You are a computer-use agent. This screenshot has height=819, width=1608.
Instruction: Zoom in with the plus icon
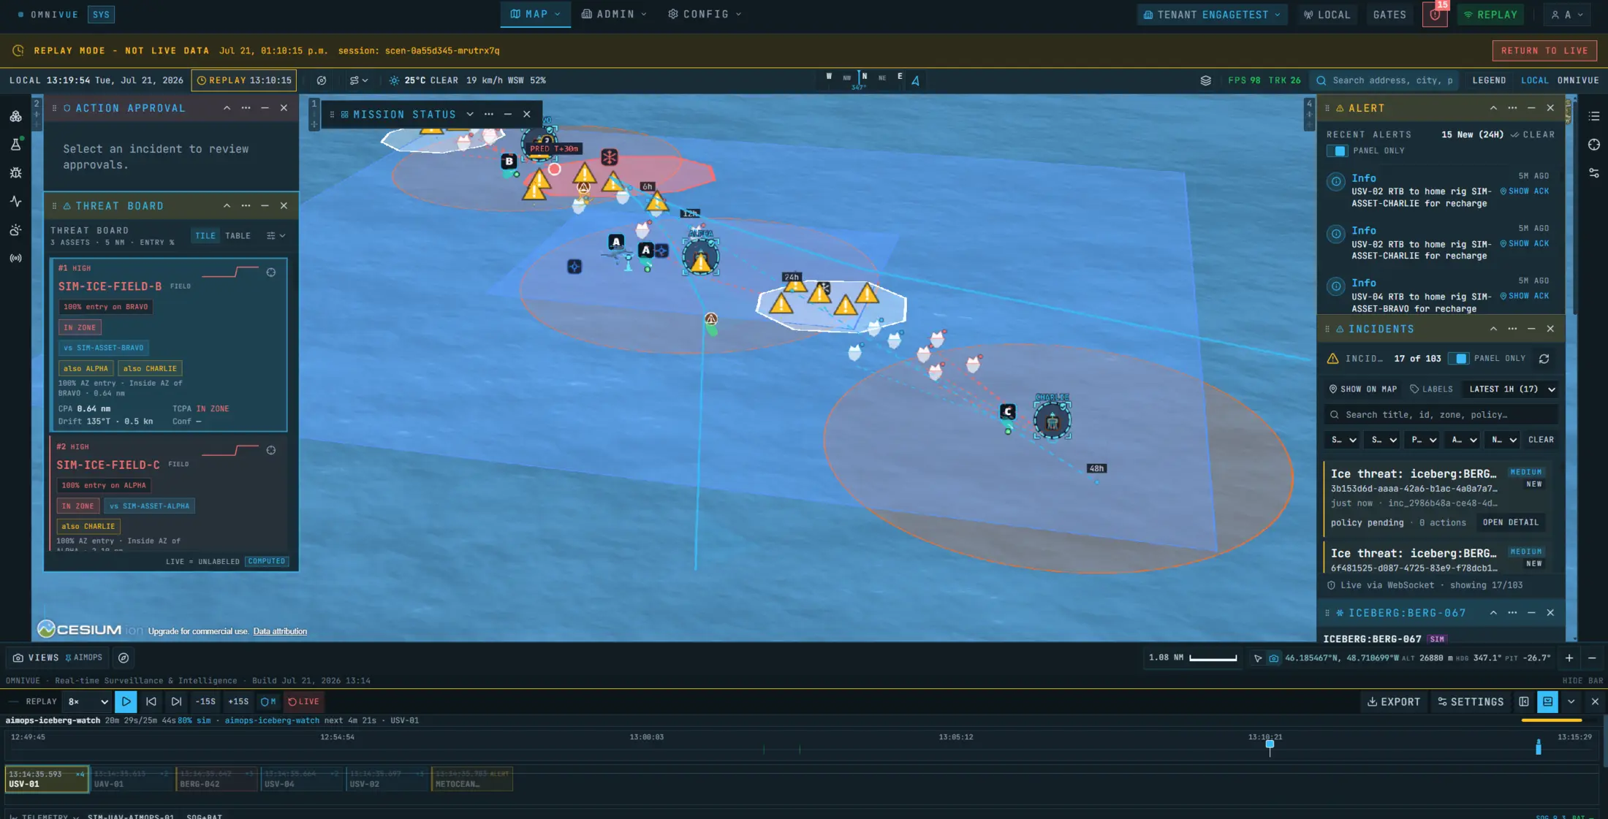coord(1569,658)
